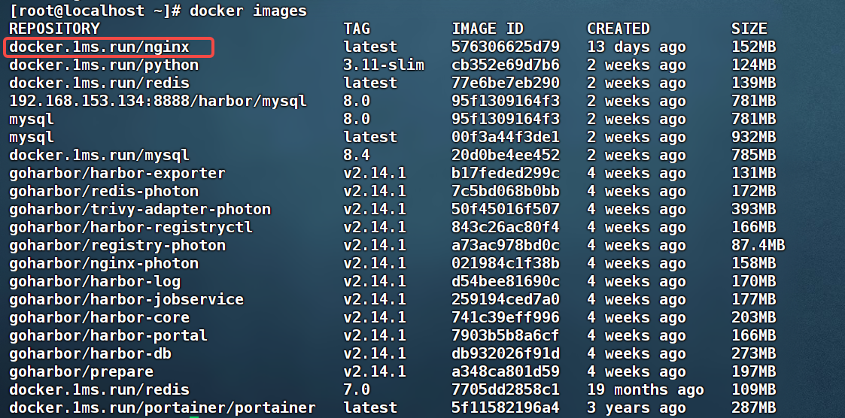Click the 'docker images' command text
The image size is (845, 418).
[248, 11]
